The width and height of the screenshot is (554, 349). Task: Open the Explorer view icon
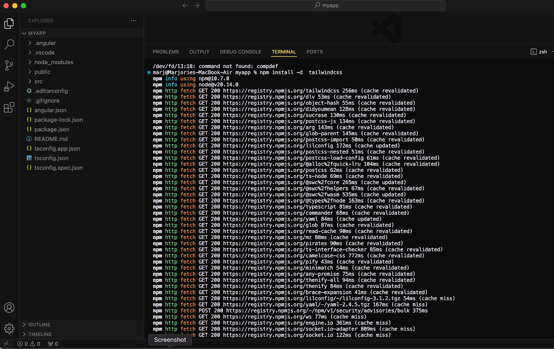click(9, 24)
